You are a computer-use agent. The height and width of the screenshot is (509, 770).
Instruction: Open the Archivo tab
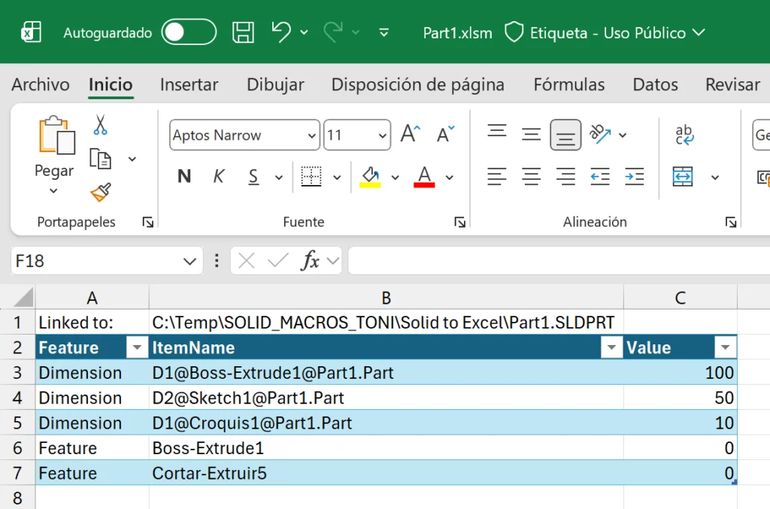(41, 84)
